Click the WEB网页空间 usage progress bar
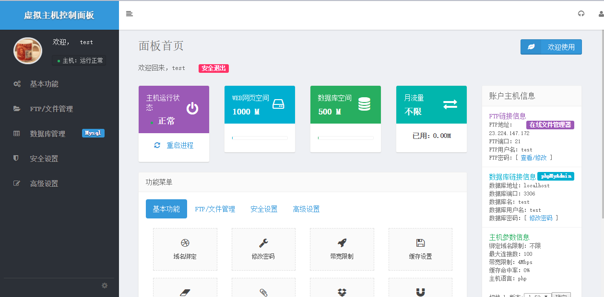604x297 pixels. tap(260, 137)
